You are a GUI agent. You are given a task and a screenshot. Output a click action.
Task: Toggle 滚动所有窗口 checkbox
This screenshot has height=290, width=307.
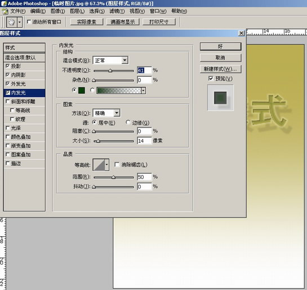tap(29, 22)
